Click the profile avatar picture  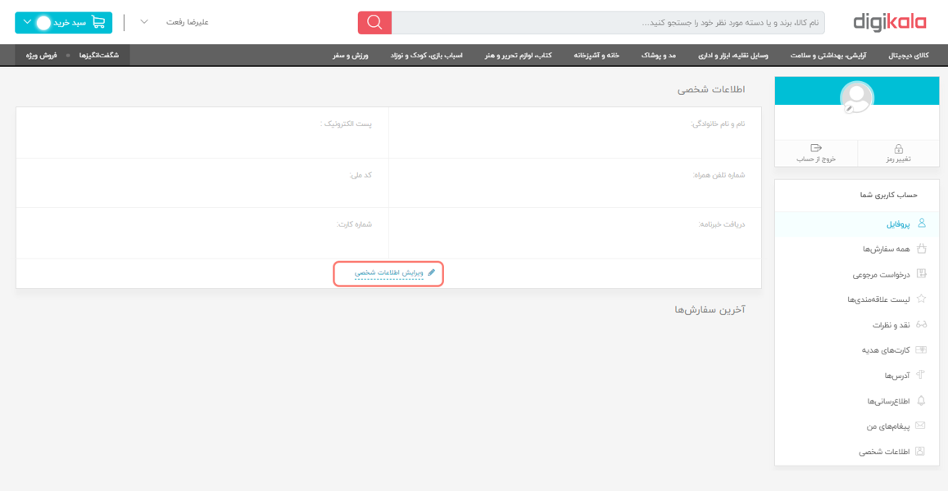point(856,97)
